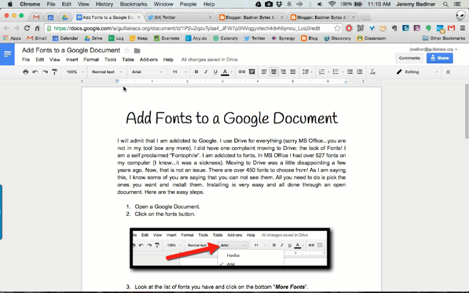Open the line spacing options

[x=307, y=72]
